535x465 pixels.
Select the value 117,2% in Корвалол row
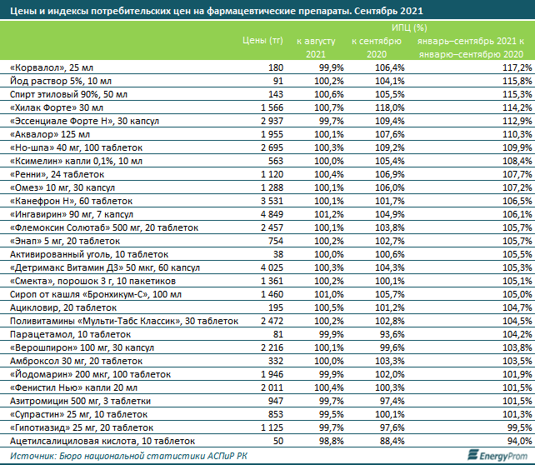click(517, 67)
